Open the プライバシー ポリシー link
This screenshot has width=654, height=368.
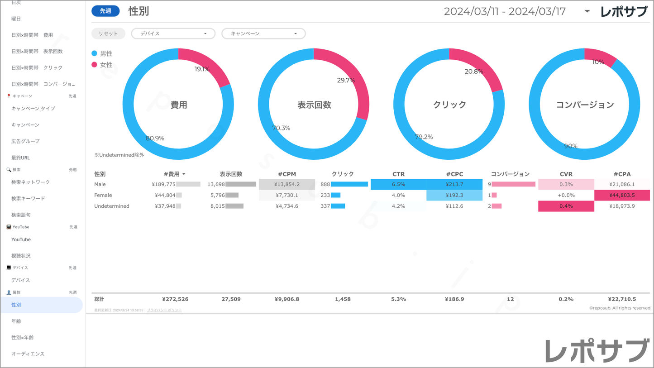[x=164, y=310]
